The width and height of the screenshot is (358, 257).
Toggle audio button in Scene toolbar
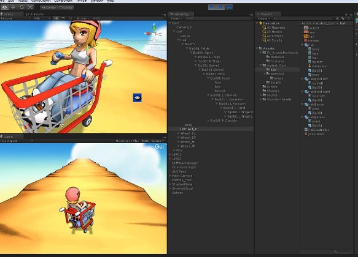pos(70,18)
